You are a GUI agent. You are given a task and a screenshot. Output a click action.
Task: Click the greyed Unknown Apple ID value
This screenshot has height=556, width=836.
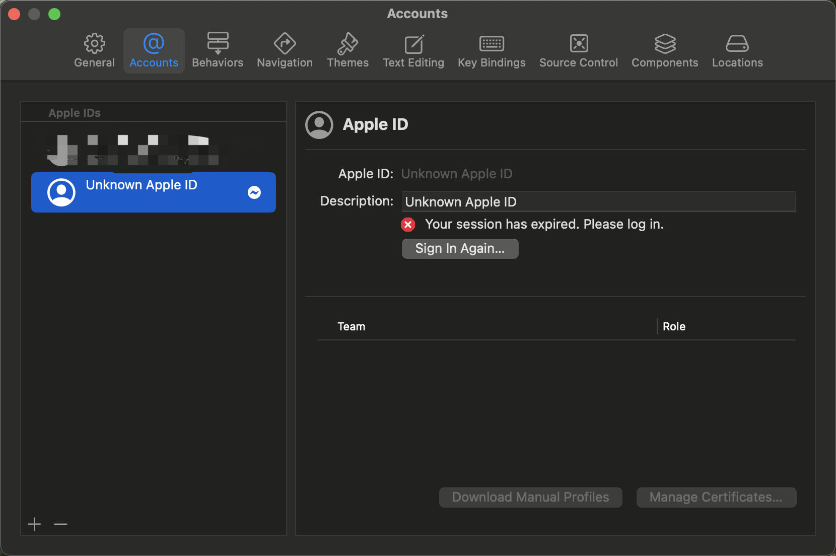click(x=457, y=174)
